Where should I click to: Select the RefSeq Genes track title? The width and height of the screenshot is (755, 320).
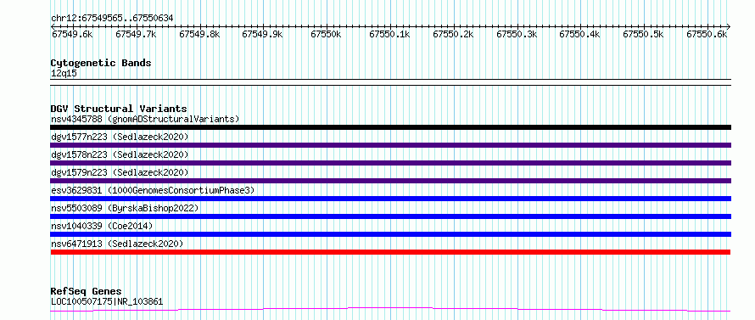coord(86,292)
